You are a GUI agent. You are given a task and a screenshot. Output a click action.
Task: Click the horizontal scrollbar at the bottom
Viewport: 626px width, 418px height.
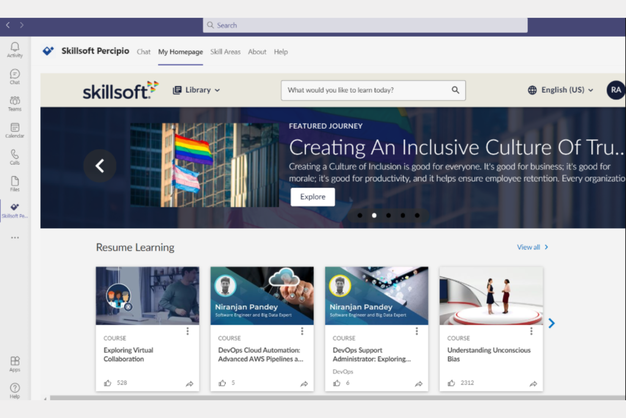coord(338,398)
